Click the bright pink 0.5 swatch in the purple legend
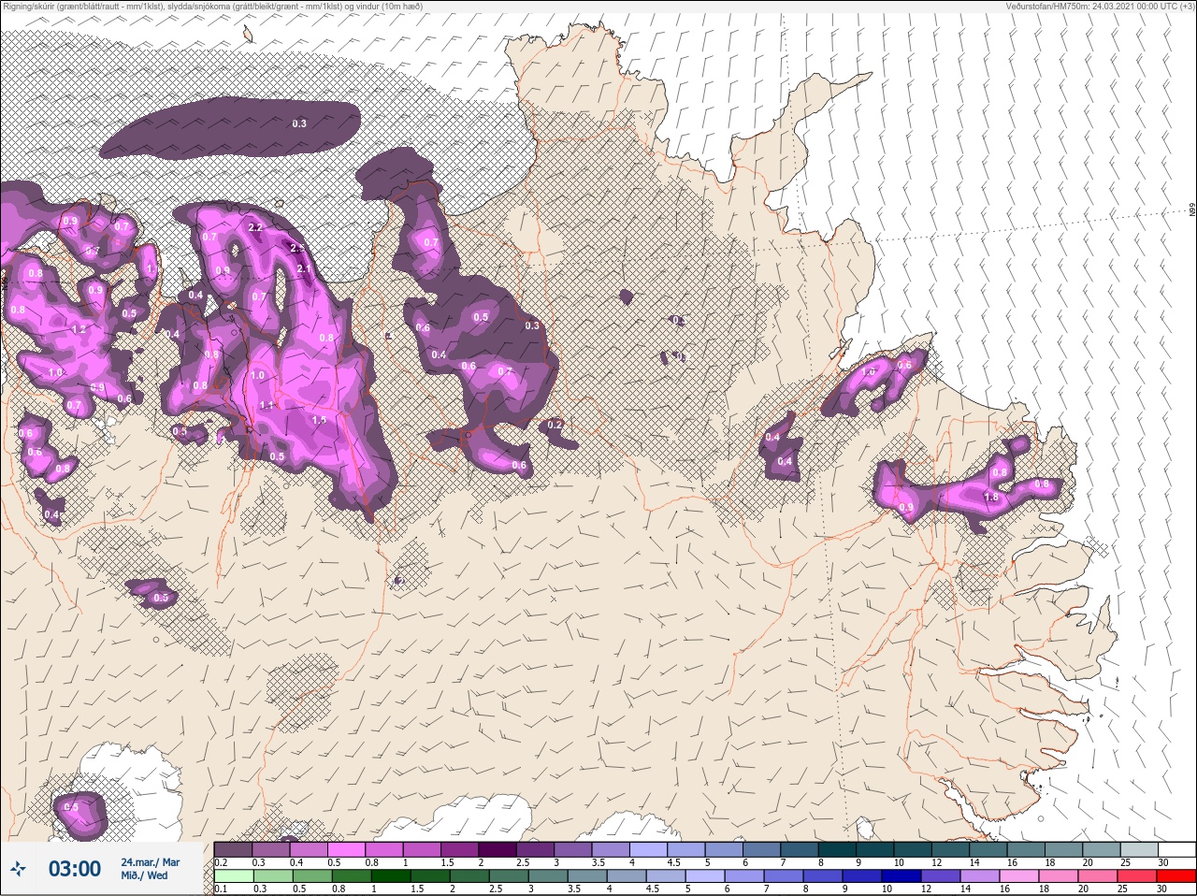This screenshot has width=1197, height=896. click(x=348, y=849)
